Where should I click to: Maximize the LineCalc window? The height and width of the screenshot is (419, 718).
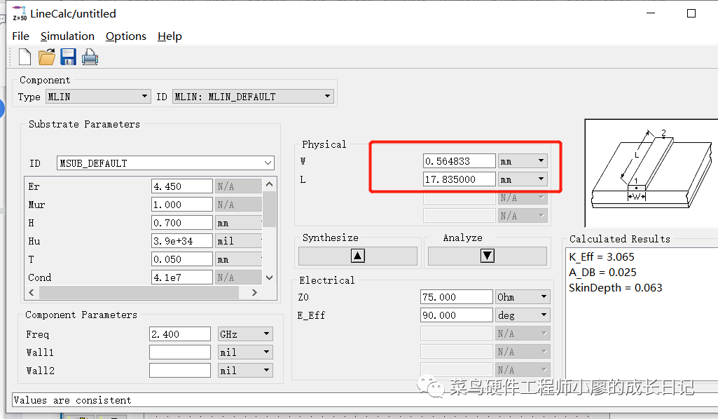tap(691, 13)
